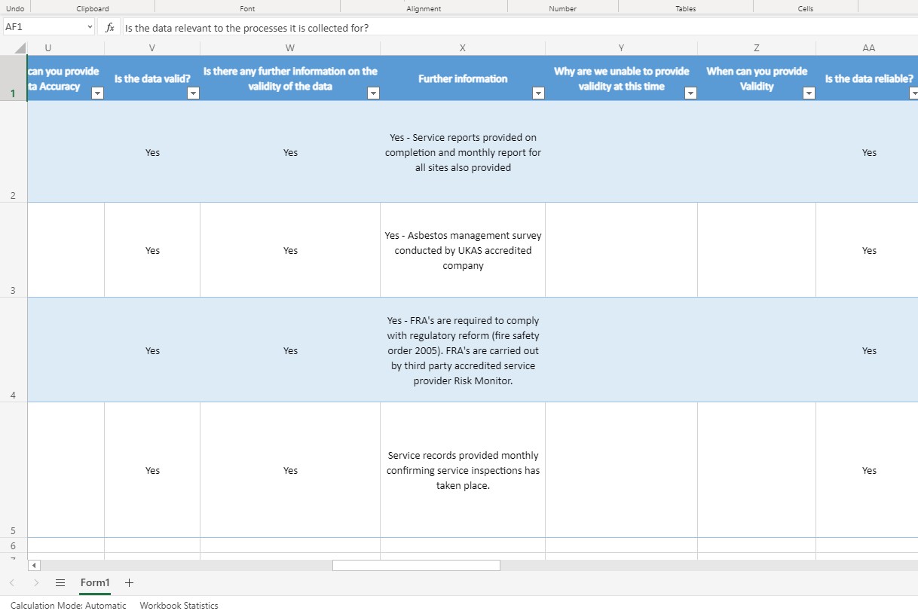Select 'Why are we unable to provide validity' header
The height and width of the screenshot is (611, 918).
coord(621,78)
